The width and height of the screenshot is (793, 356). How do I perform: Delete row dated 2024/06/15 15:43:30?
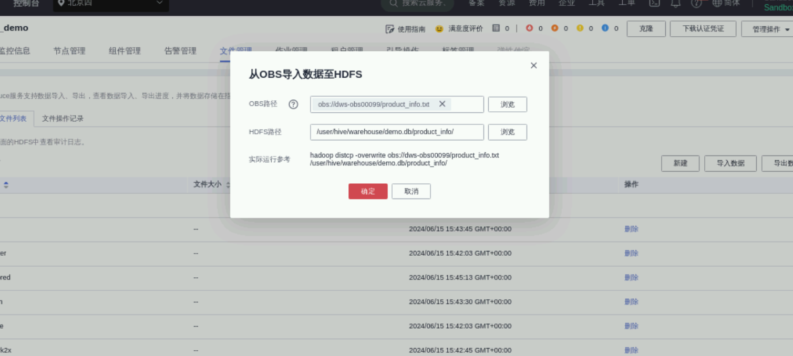click(x=631, y=301)
